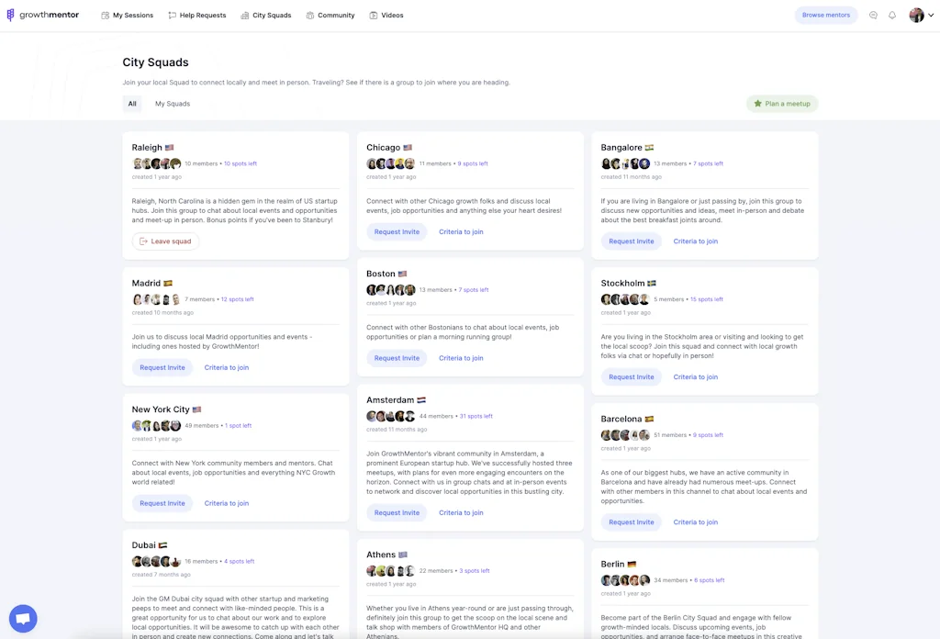The width and height of the screenshot is (940, 639).
Task: Click the Videos play icon
Action: (x=373, y=15)
